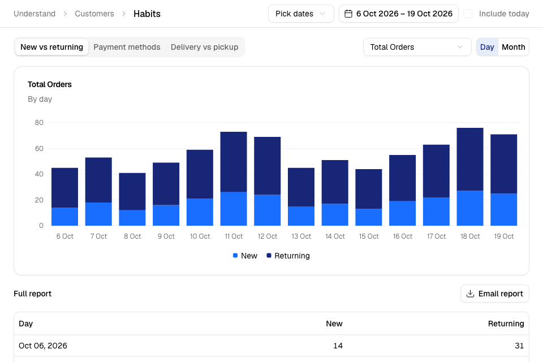Click the Oct 06, 2026 row
543x362 pixels.
(x=271, y=346)
